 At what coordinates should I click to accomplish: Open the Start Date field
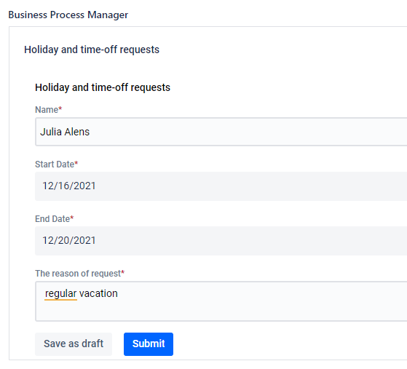pos(221,186)
